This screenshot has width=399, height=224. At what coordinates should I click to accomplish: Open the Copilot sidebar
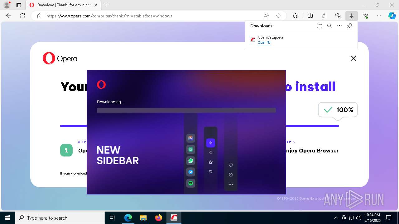pos(392,16)
